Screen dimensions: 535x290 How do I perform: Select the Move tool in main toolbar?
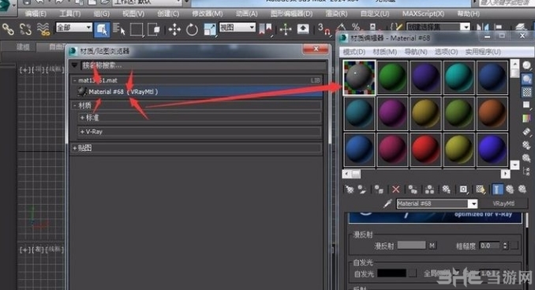pyautogui.click(x=174, y=30)
